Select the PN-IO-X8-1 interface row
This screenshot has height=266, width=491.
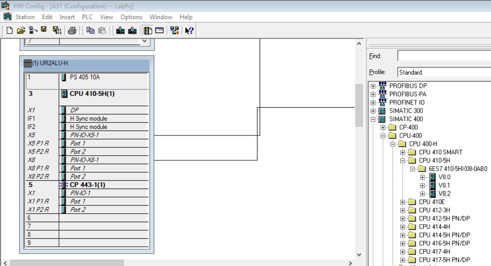[87, 160]
